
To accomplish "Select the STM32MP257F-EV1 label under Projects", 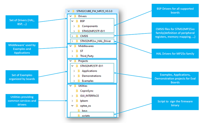I will tap(92, 66).
